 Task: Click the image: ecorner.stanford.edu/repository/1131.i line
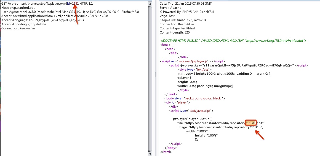pyautogui.click(x=220, y=127)
